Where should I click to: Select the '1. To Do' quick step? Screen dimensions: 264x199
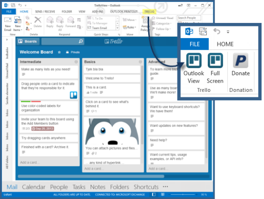click(101, 19)
